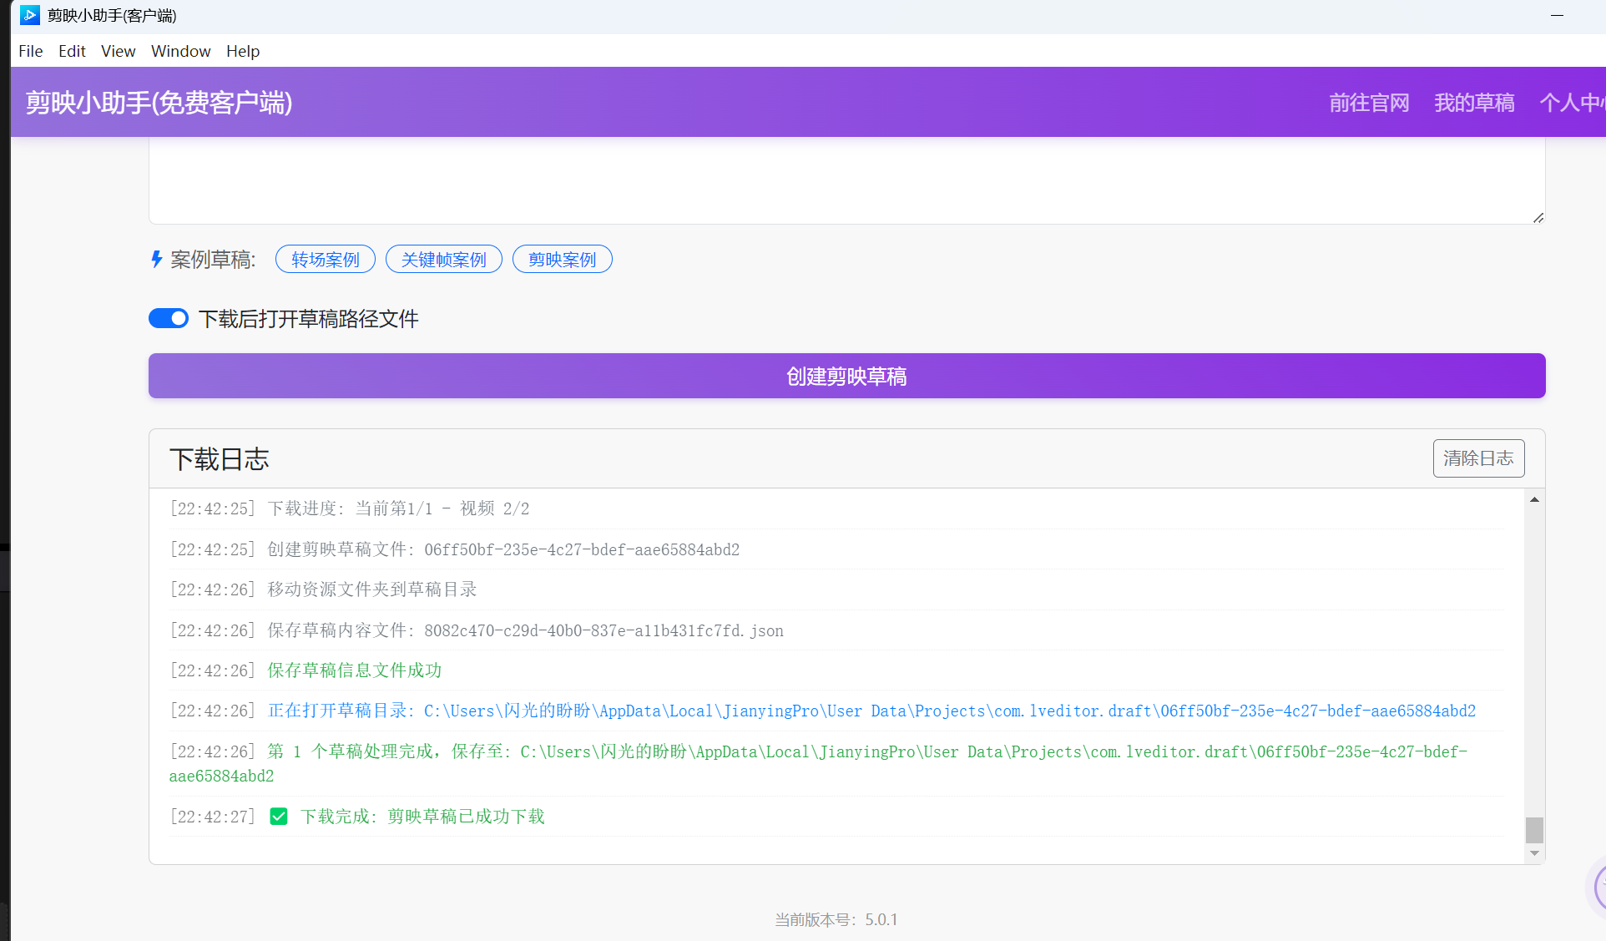Open the Help menu

(x=243, y=51)
